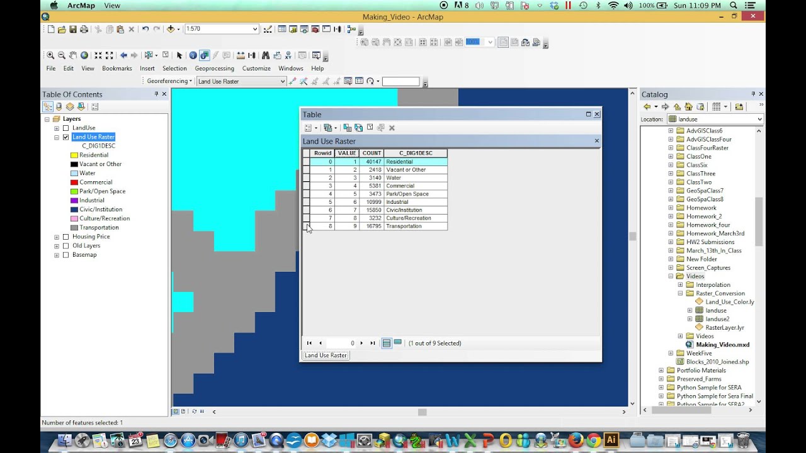806x453 pixels.
Task: Click the record number input field
Action: pos(341,343)
